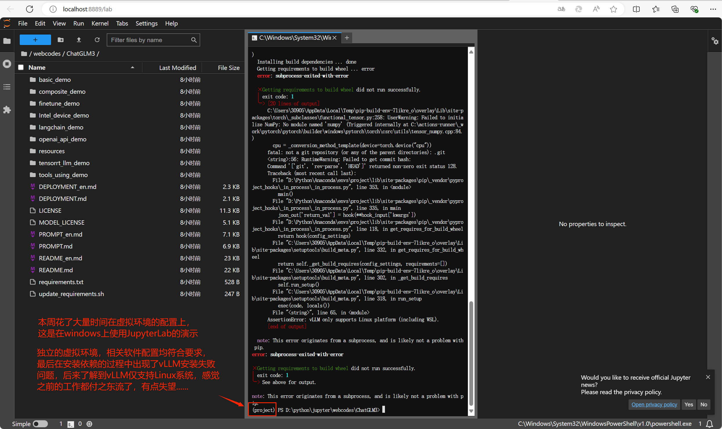
Task: Select the requirements.txt file
Action: tap(129, 282)
